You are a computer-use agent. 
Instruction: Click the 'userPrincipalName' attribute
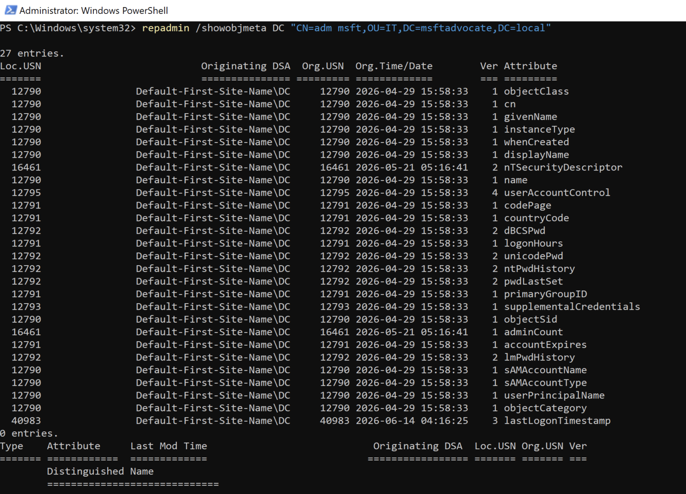[x=554, y=395]
